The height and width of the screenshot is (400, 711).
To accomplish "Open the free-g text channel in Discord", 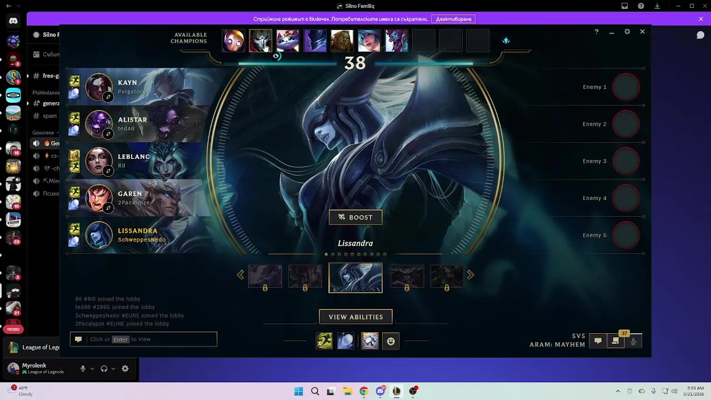I will coord(46,76).
